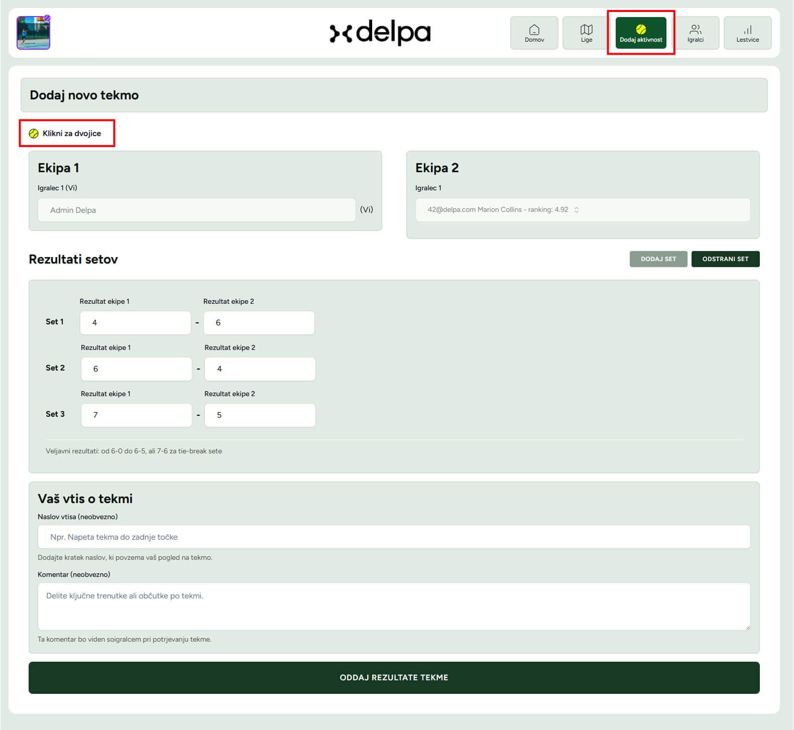Click the 'Rezultati setov' heading
Viewport: 794px width, 730px height.
coord(73,260)
